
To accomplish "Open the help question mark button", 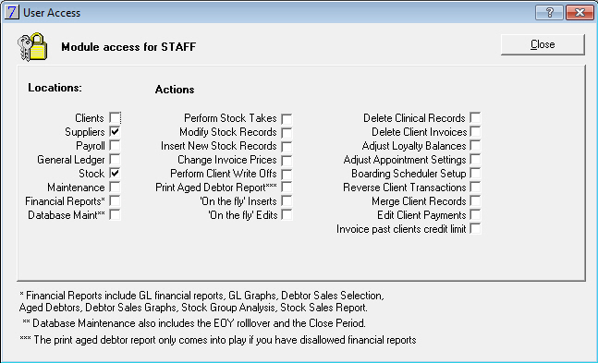I will pyautogui.click(x=550, y=13).
